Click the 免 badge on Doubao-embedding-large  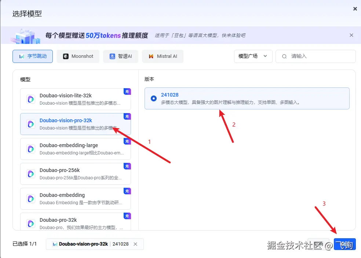127,141
